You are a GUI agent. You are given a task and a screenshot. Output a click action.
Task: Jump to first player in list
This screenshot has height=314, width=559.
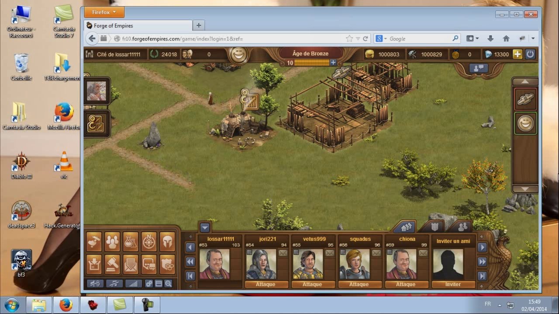pyautogui.click(x=190, y=276)
